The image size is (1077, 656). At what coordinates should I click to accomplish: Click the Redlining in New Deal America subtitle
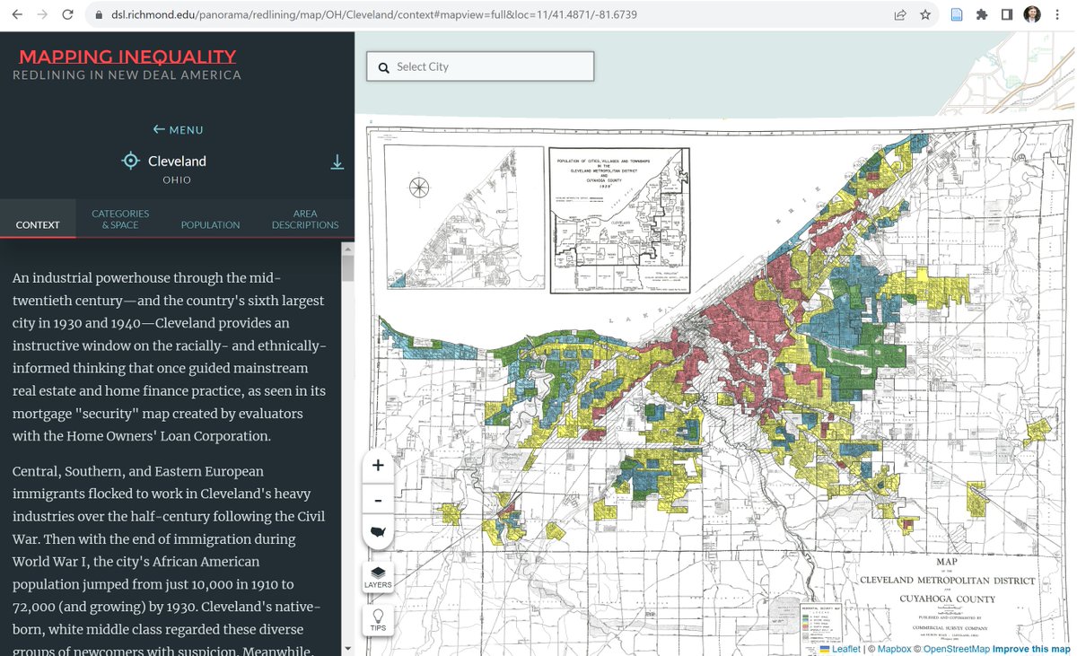click(x=127, y=75)
